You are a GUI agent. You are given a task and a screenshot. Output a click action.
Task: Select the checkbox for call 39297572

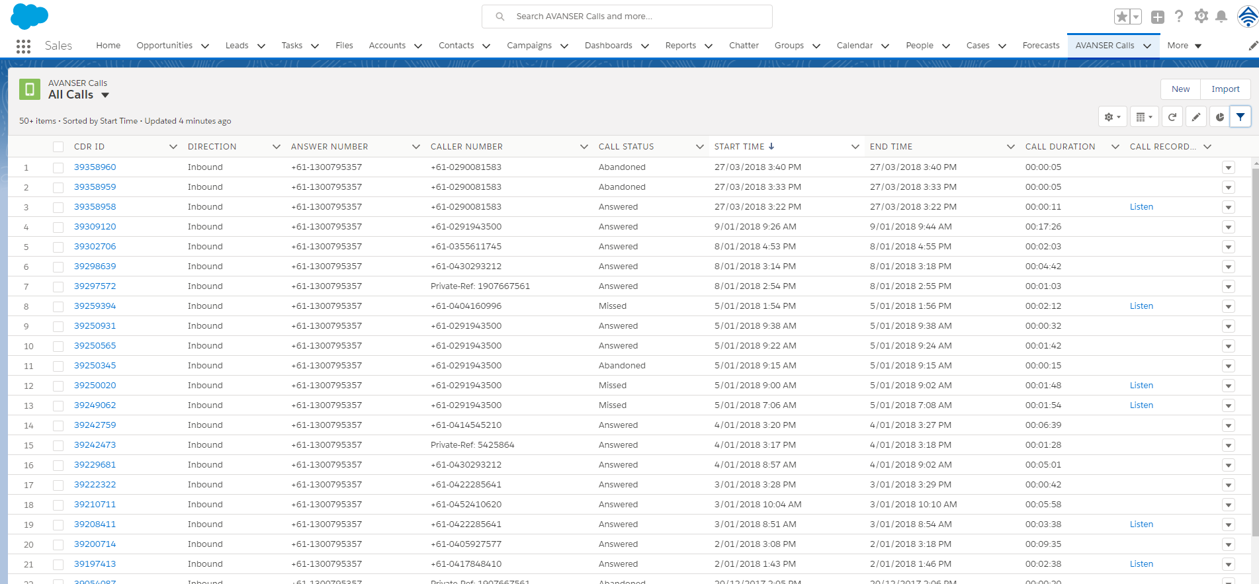point(58,287)
